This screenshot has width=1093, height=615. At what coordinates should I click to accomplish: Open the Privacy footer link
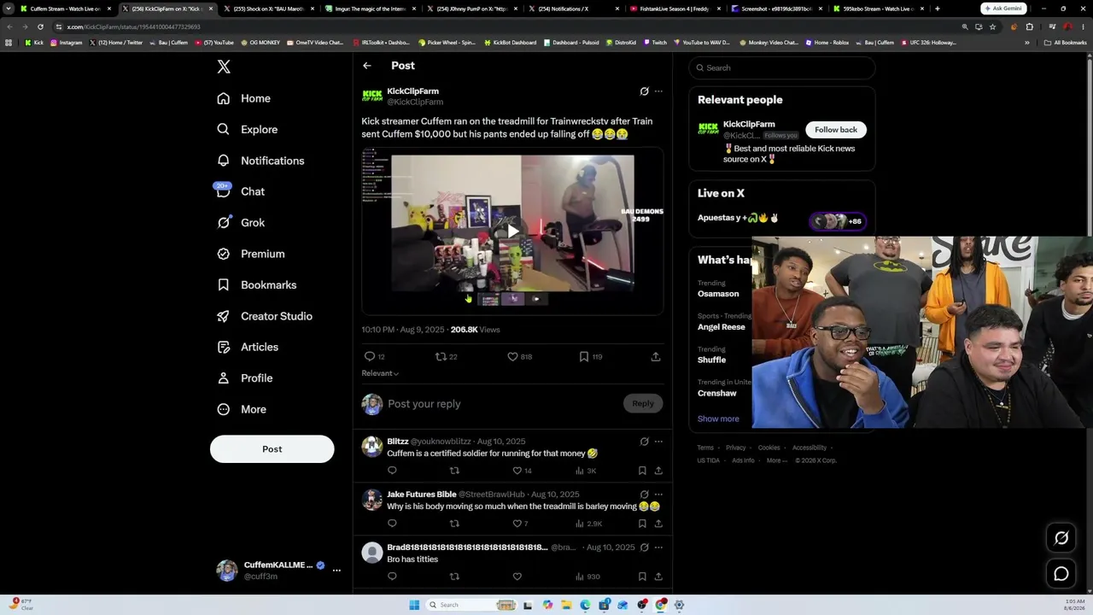[736, 448]
